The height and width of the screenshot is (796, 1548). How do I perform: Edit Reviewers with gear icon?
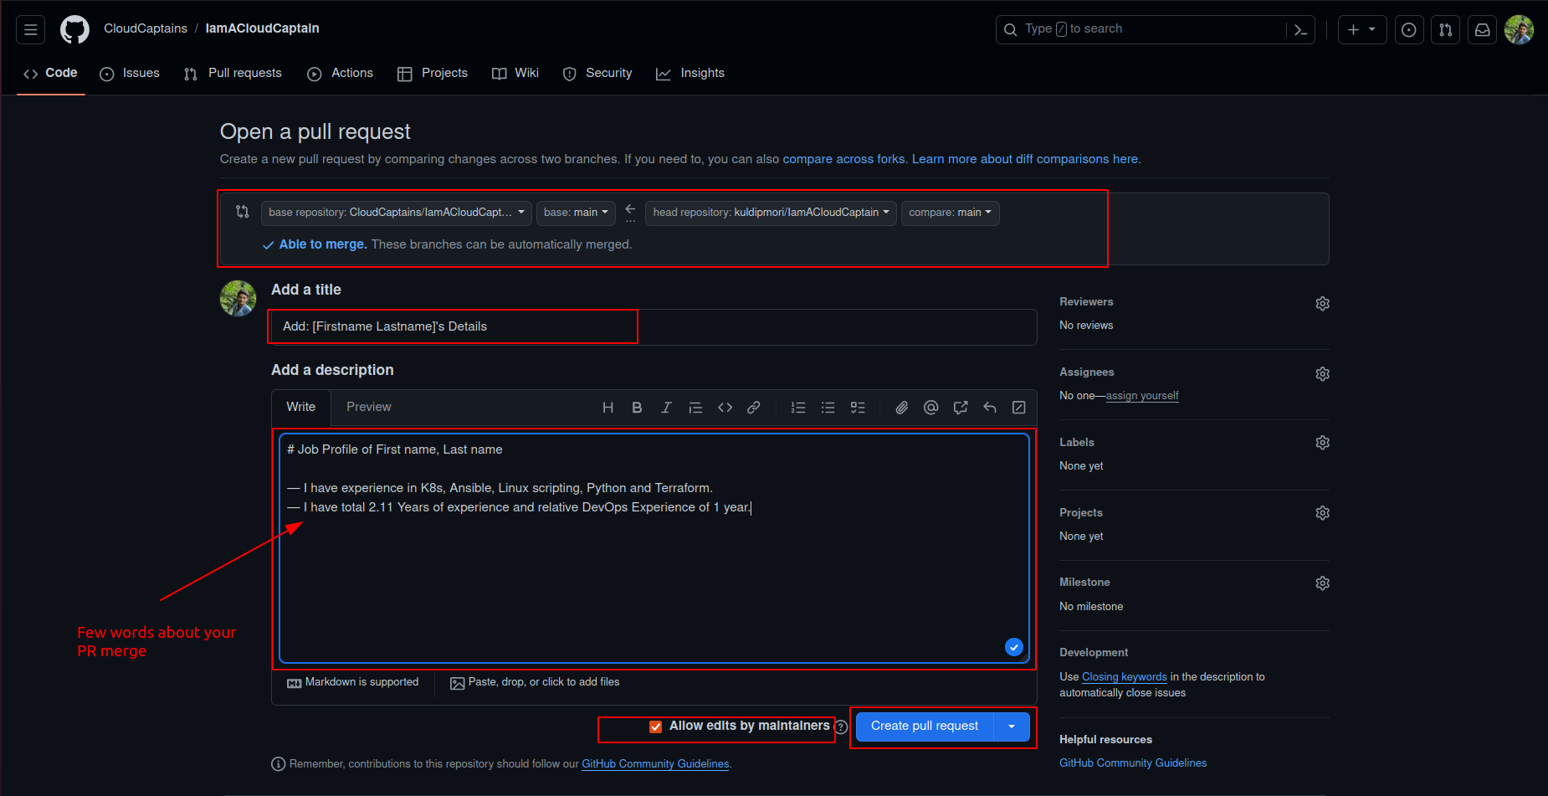1322,303
